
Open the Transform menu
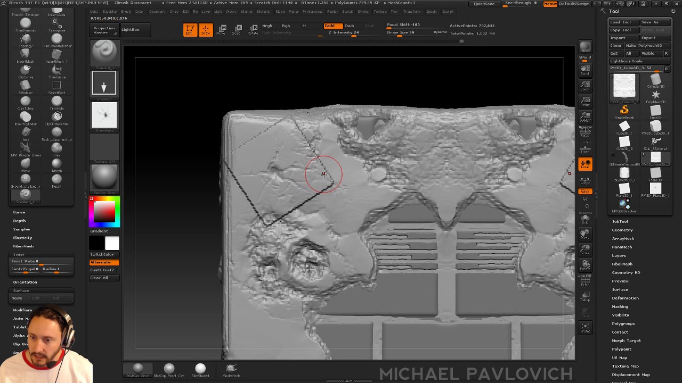tap(411, 11)
